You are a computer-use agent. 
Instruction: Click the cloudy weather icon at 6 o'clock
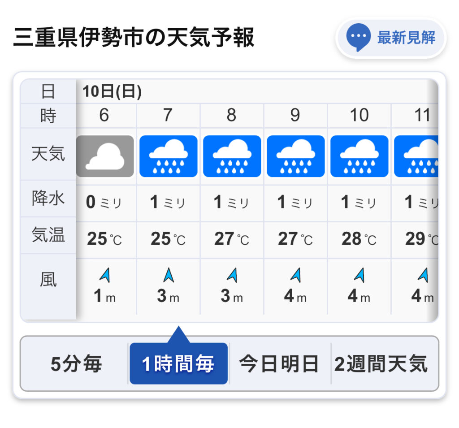(x=105, y=156)
